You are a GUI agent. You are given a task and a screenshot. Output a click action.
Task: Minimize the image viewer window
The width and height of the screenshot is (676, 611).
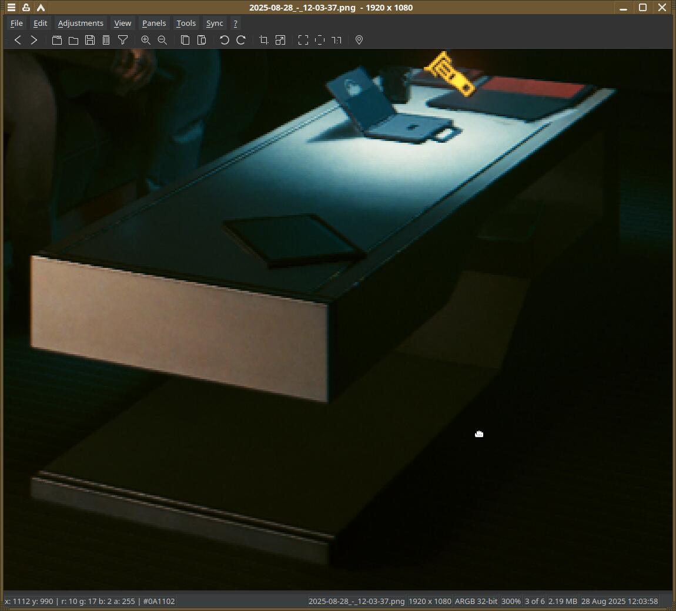pyautogui.click(x=624, y=8)
